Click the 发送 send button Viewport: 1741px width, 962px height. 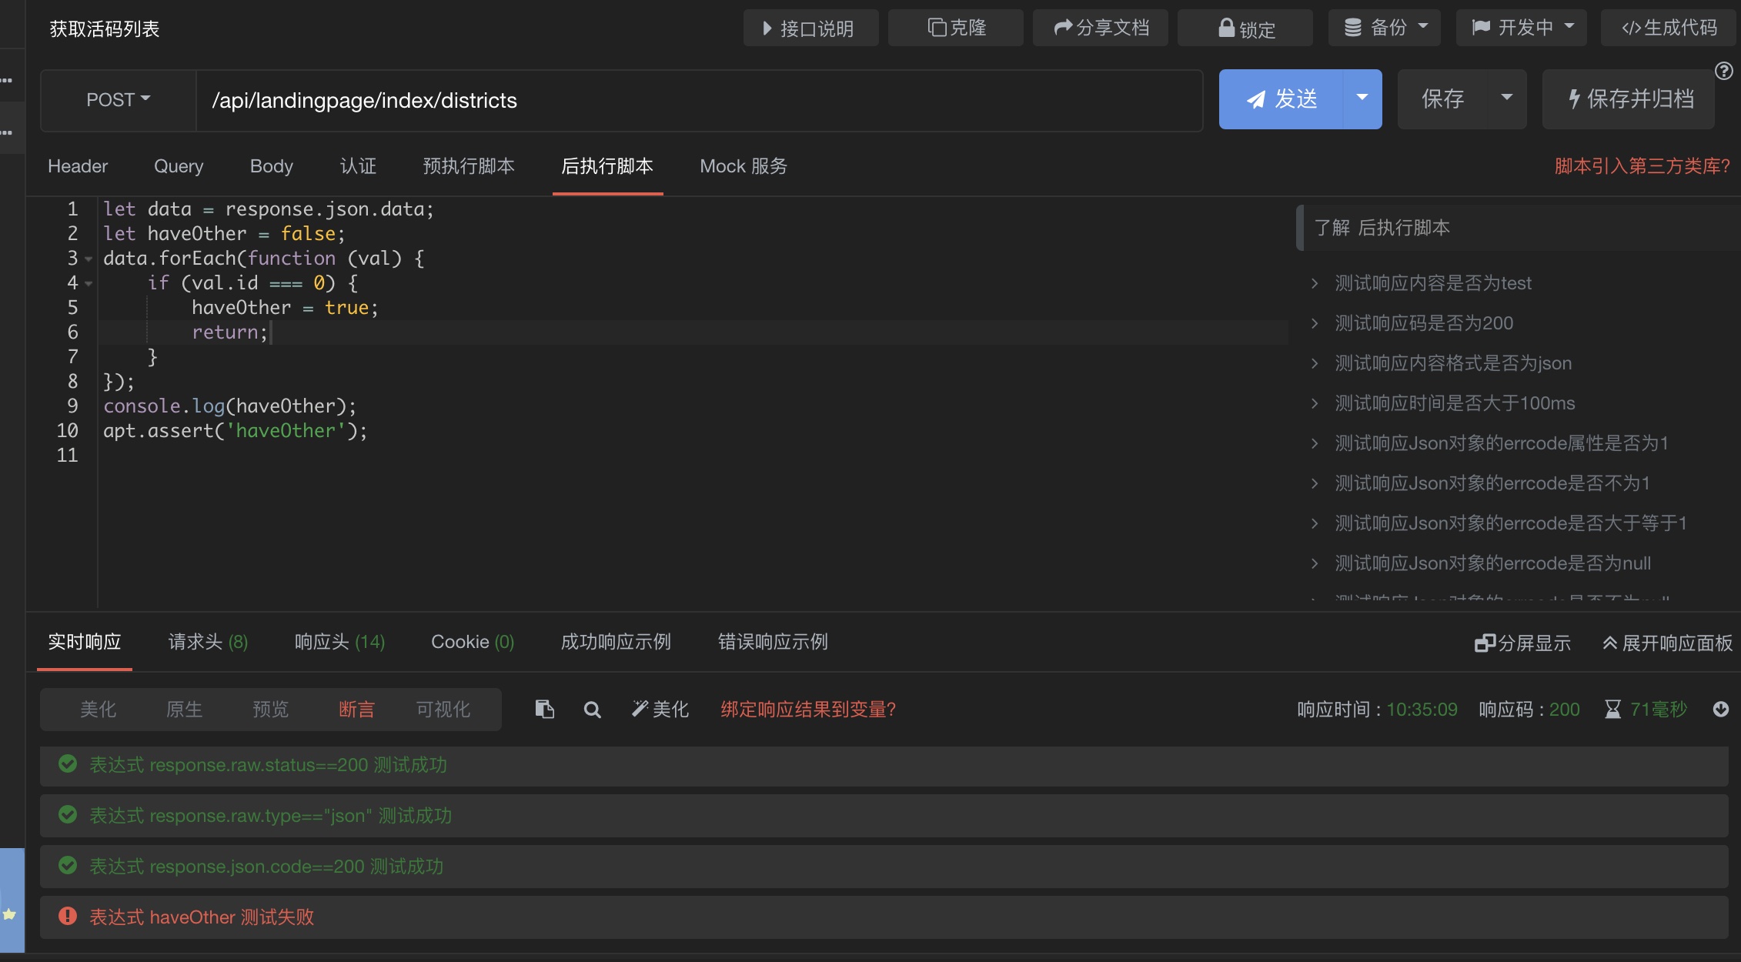click(1282, 99)
